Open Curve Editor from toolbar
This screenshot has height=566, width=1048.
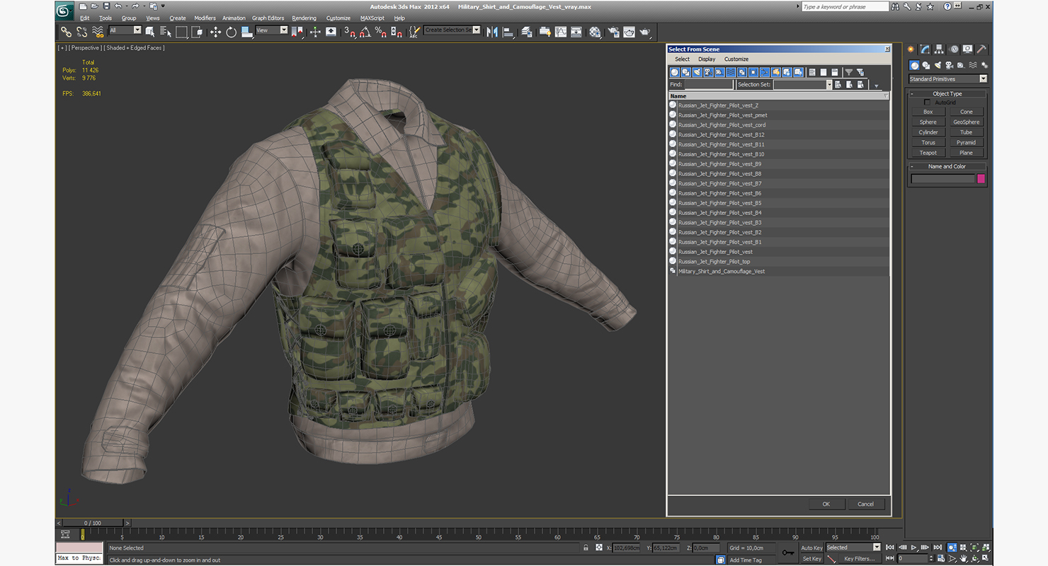[561, 32]
